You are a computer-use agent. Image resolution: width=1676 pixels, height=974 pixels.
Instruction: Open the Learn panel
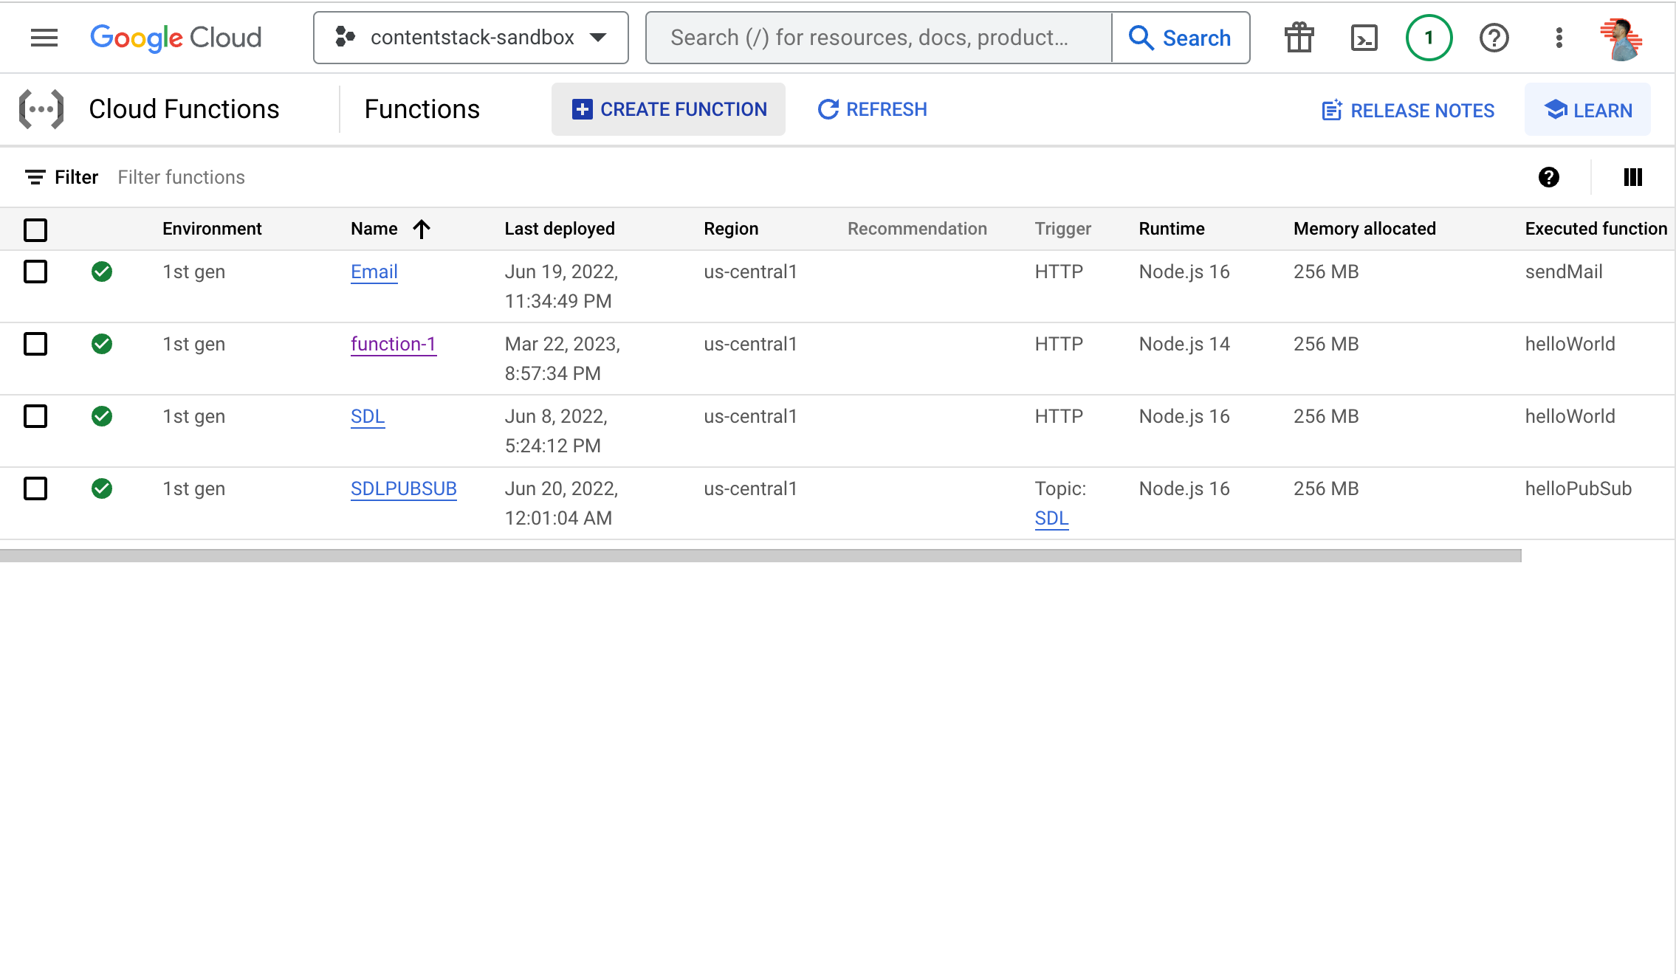1587,110
